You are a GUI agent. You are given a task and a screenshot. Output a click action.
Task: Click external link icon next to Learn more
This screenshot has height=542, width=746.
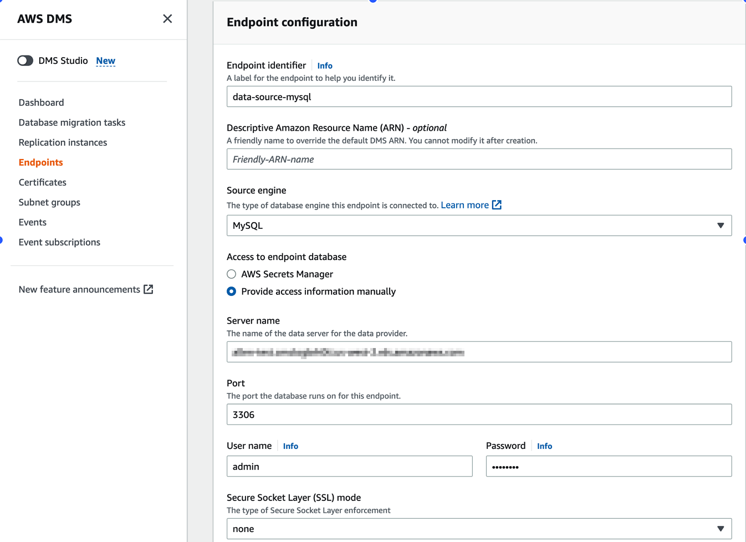click(x=497, y=205)
